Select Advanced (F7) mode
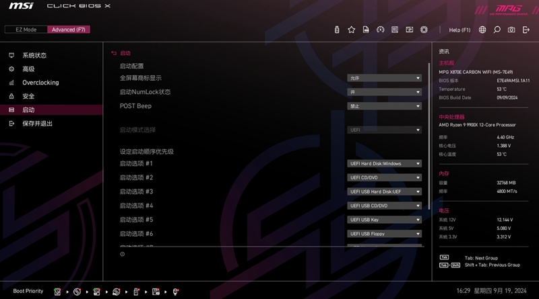 tap(68, 30)
